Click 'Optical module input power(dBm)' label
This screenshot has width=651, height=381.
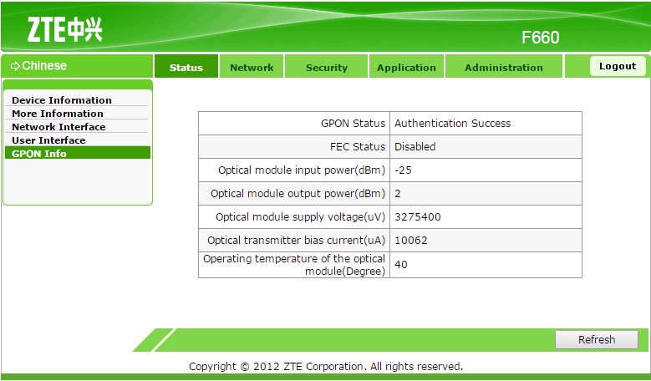(x=302, y=170)
